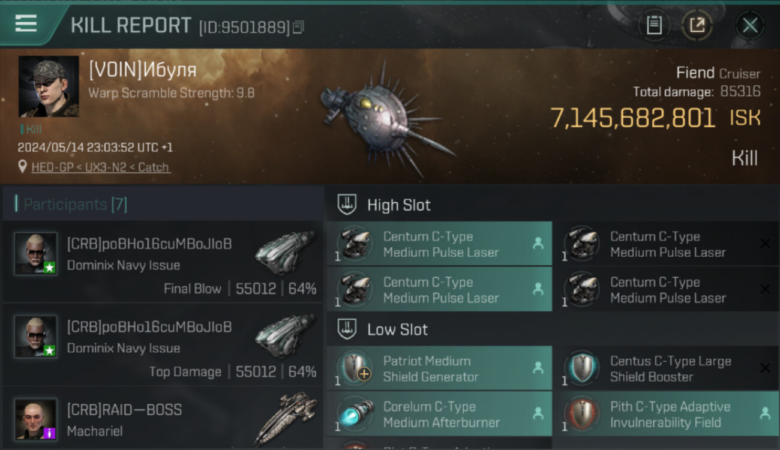Select the first Centum C-Type Medium Pulse Laser
The width and height of the screenshot is (780, 450).
439,244
